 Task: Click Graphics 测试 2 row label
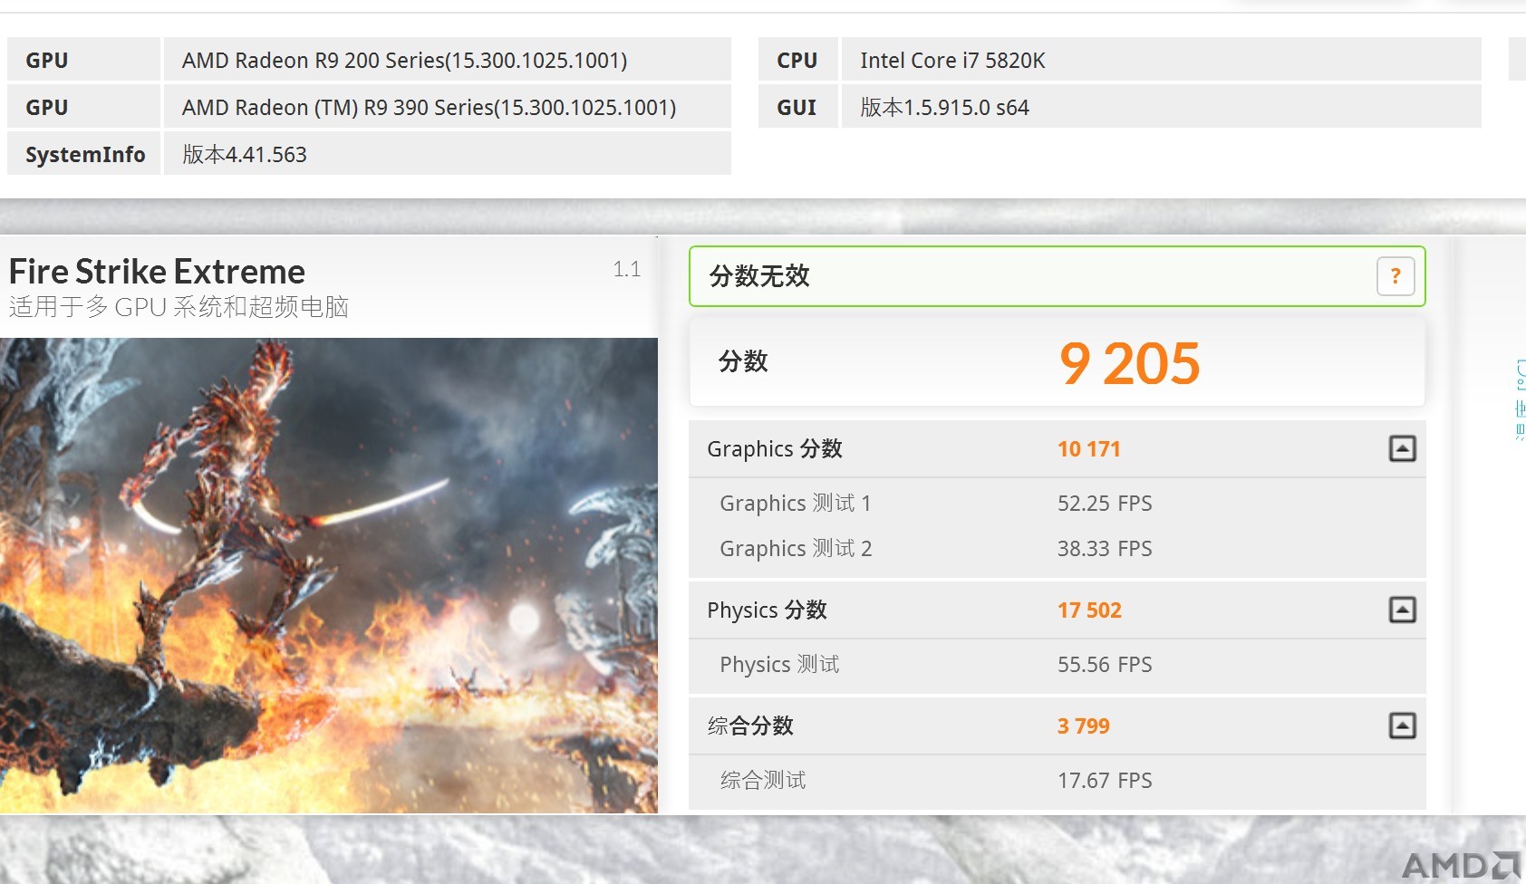(x=796, y=549)
